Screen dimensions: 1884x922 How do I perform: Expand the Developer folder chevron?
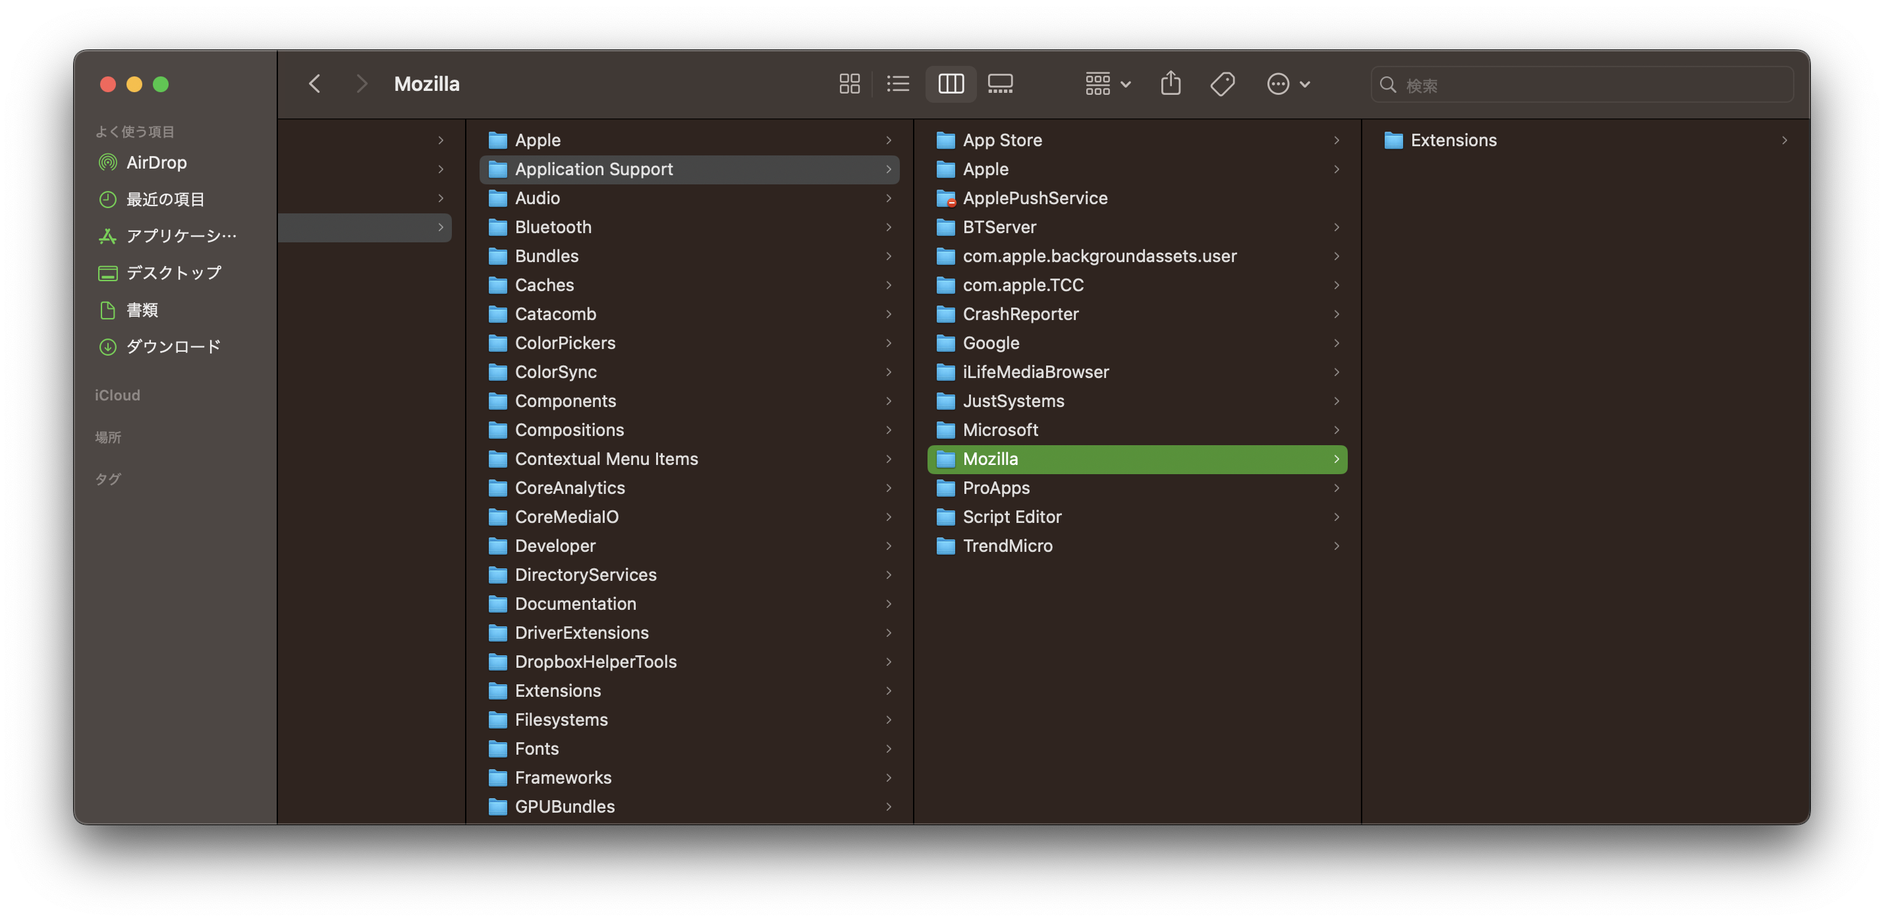click(x=889, y=546)
